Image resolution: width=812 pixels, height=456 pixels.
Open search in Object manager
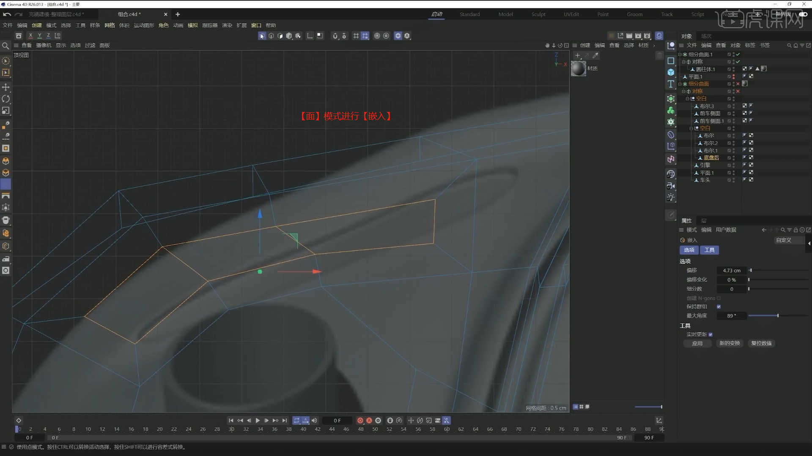tap(789, 46)
